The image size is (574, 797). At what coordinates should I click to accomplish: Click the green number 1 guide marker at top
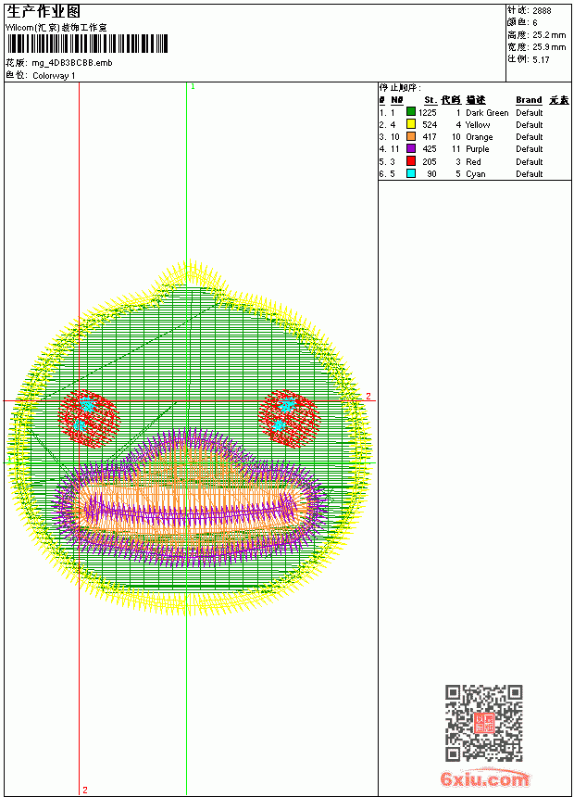coord(193,87)
